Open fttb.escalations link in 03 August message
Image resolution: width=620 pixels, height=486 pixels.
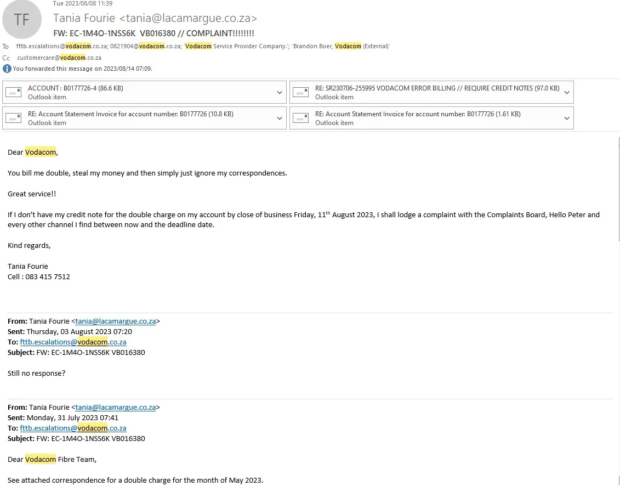73,342
